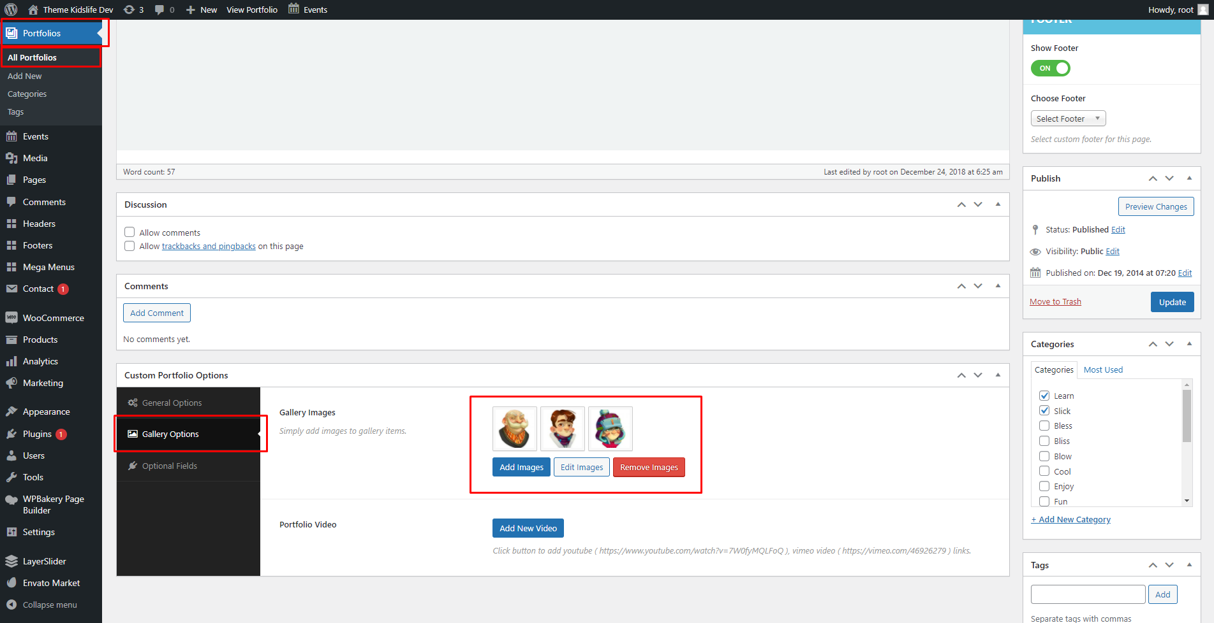Open the Mega Menus grid icon

tap(11, 267)
